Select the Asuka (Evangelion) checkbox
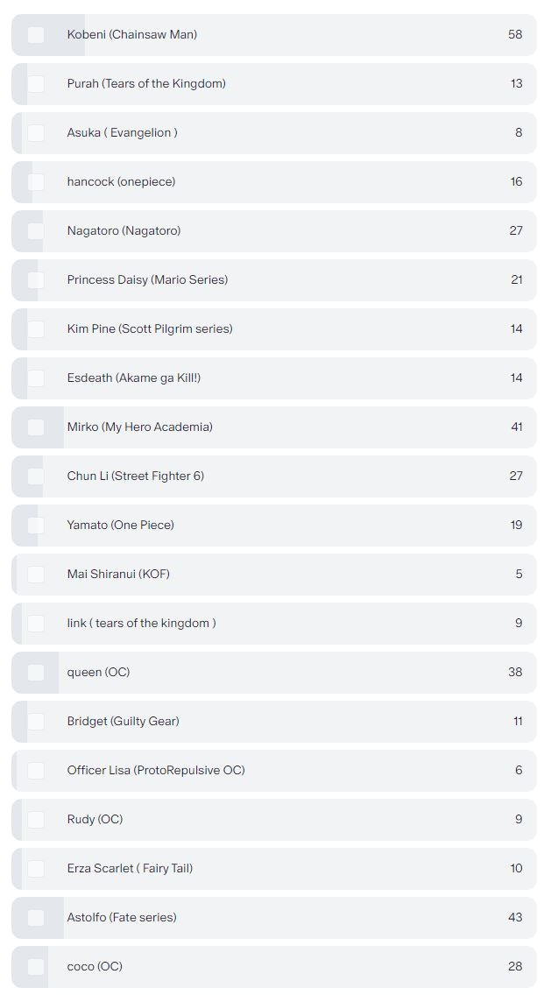This screenshot has height=1002, width=551. (36, 133)
